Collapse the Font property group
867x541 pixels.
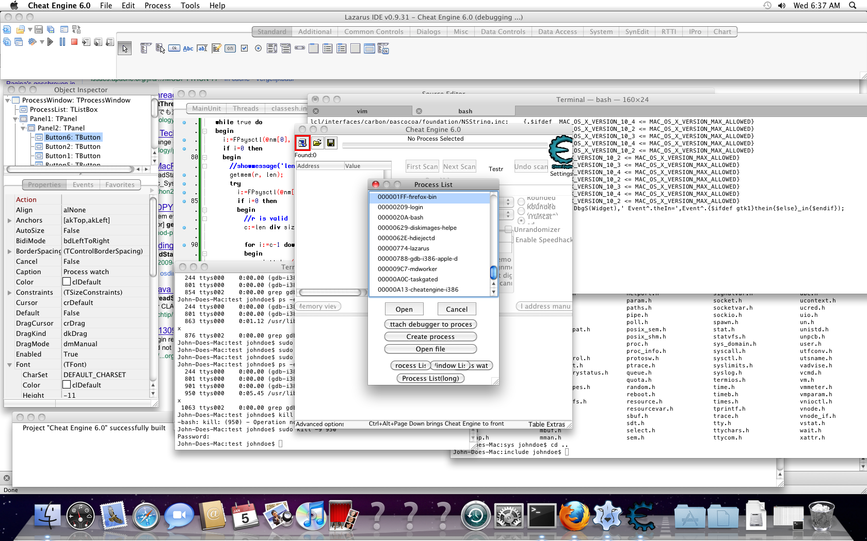(x=9, y=365)
